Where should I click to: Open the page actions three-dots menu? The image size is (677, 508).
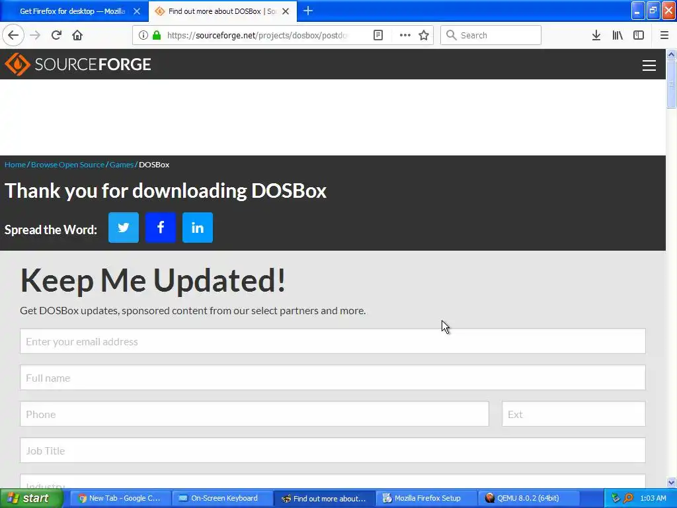[x=405, y=35]
